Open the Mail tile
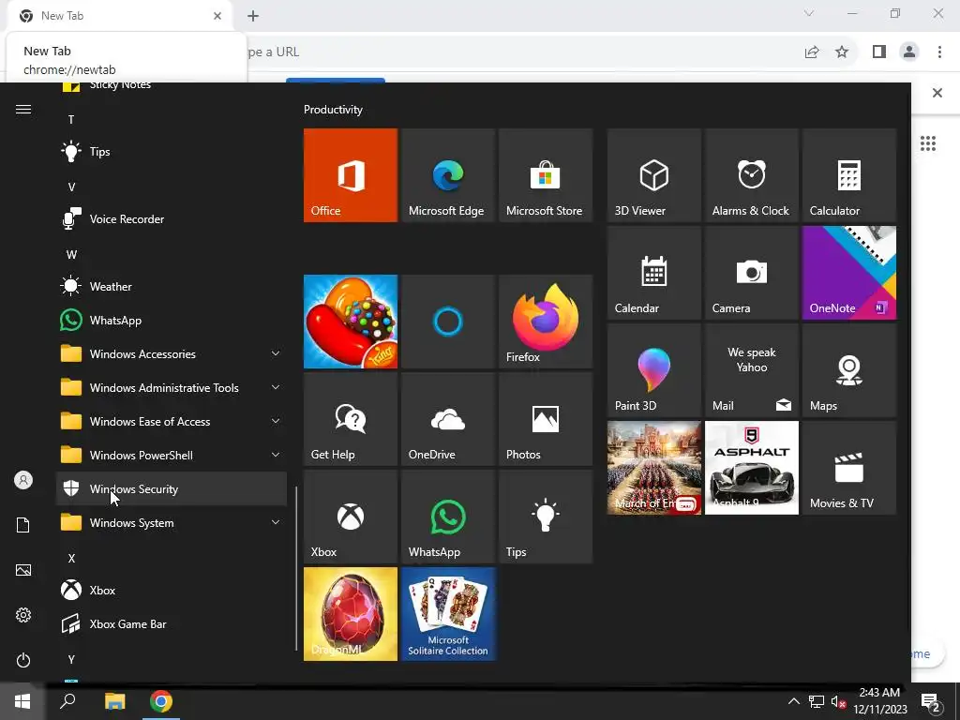The height and width of the screenshot is (720, 960). [x=751, y=369]
